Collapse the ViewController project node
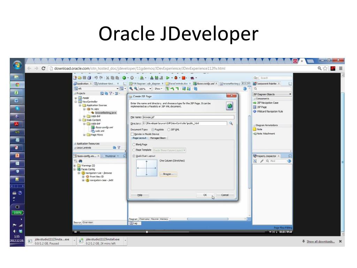 [x=76, y=102]
